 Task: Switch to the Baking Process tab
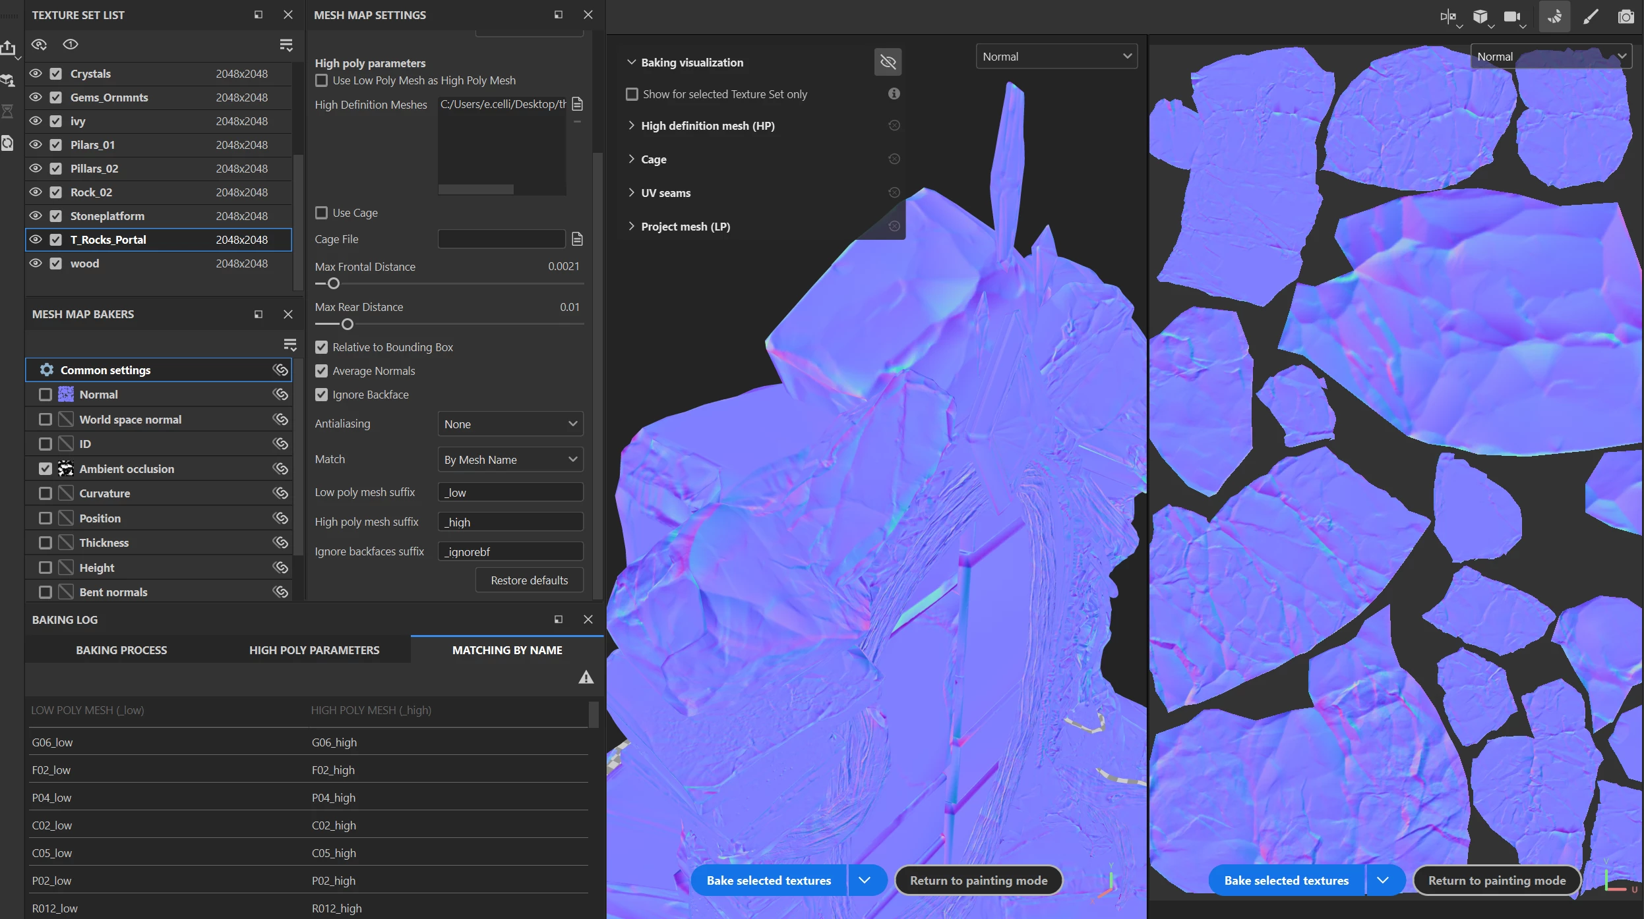(x=121, y=650)
